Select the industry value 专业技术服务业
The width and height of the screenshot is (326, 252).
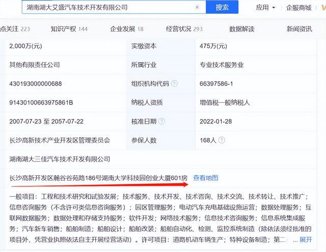222,65
